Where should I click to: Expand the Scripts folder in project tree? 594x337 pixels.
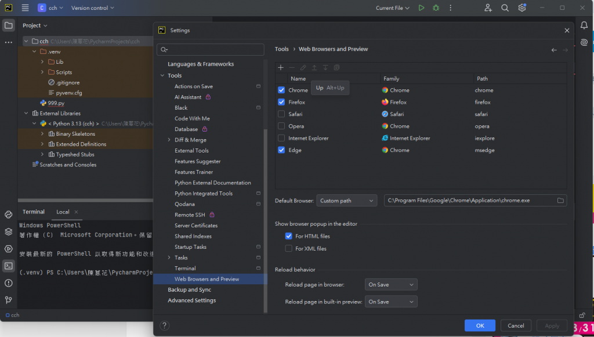pos(42,72)
